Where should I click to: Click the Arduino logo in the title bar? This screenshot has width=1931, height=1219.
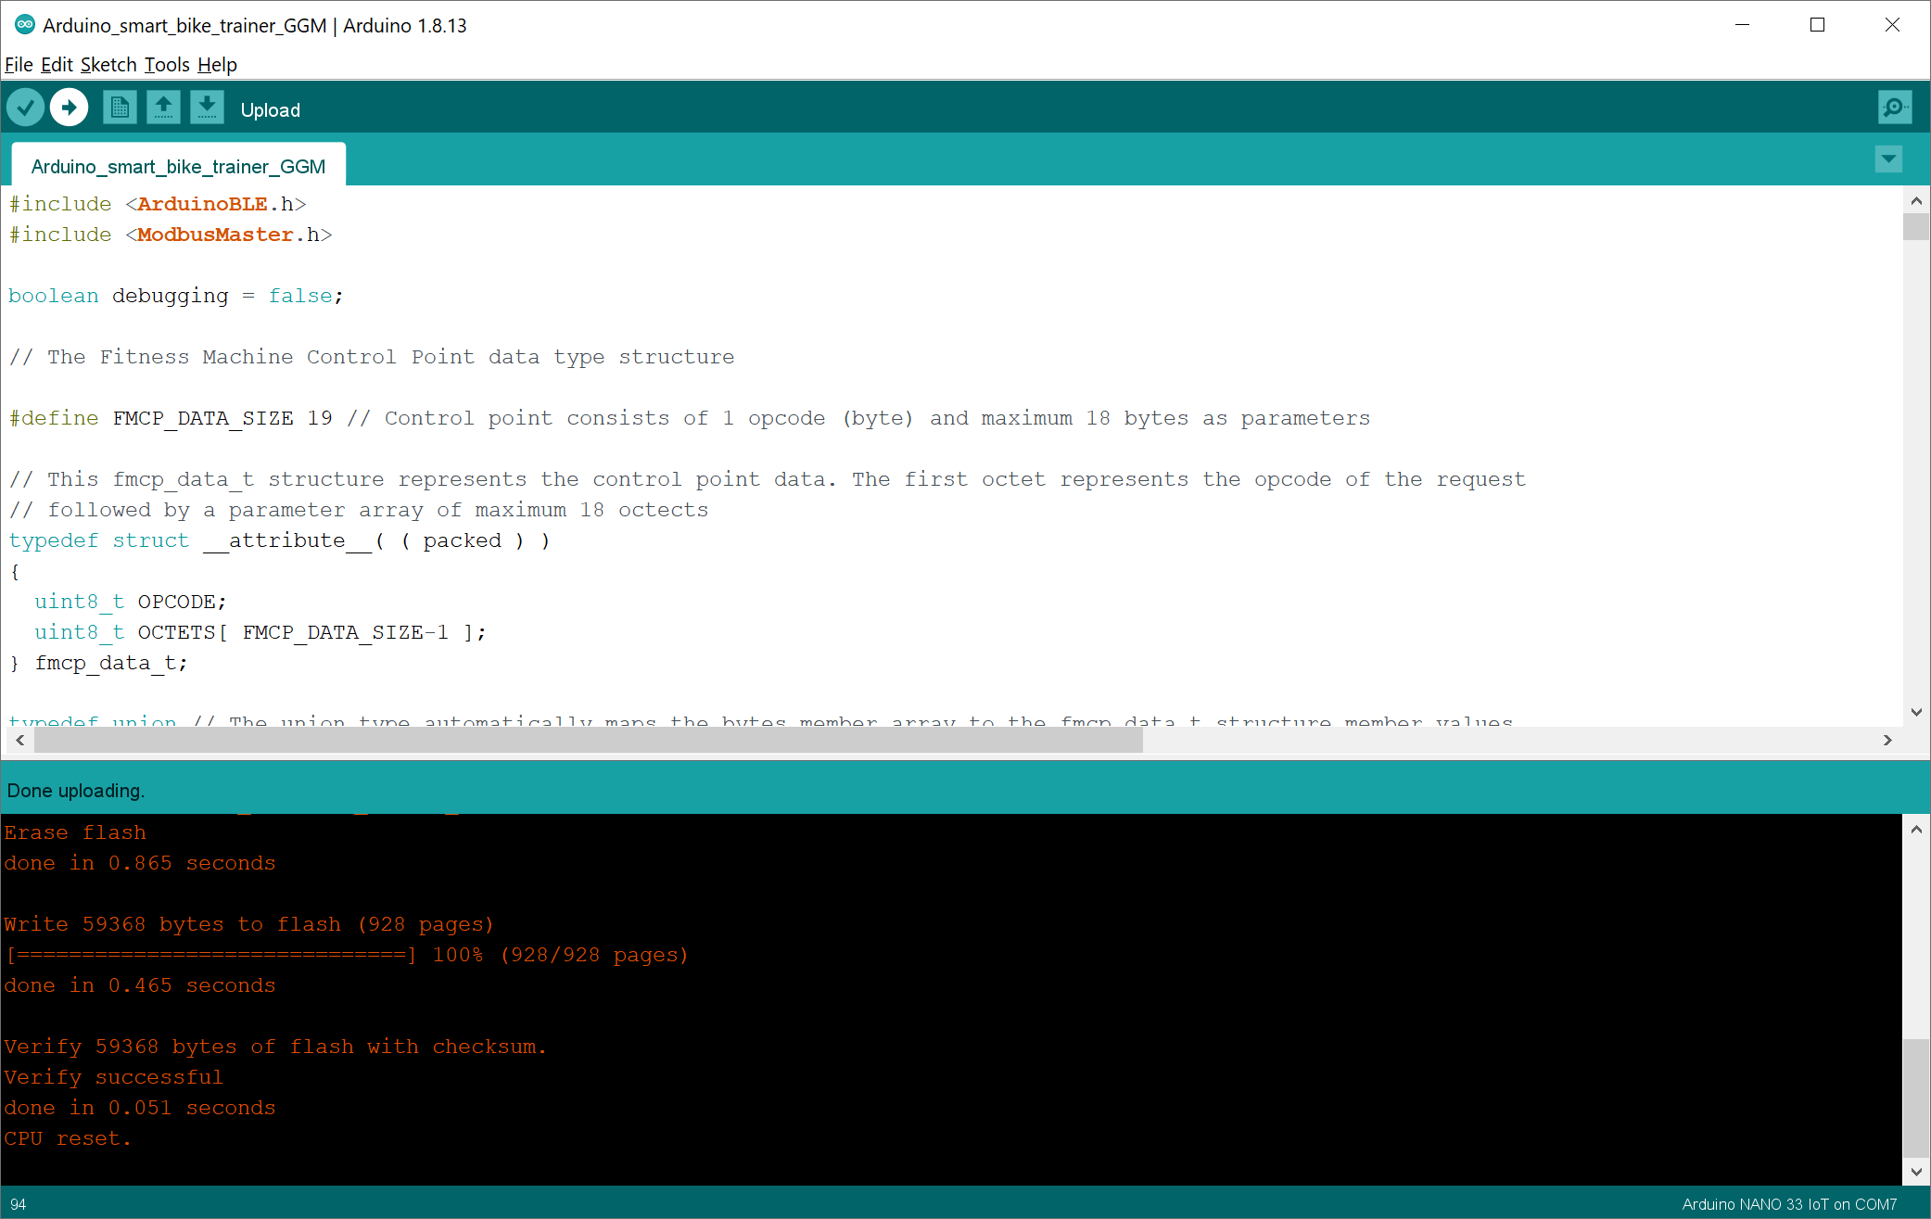pyautogui.click(x=24, y=25)
